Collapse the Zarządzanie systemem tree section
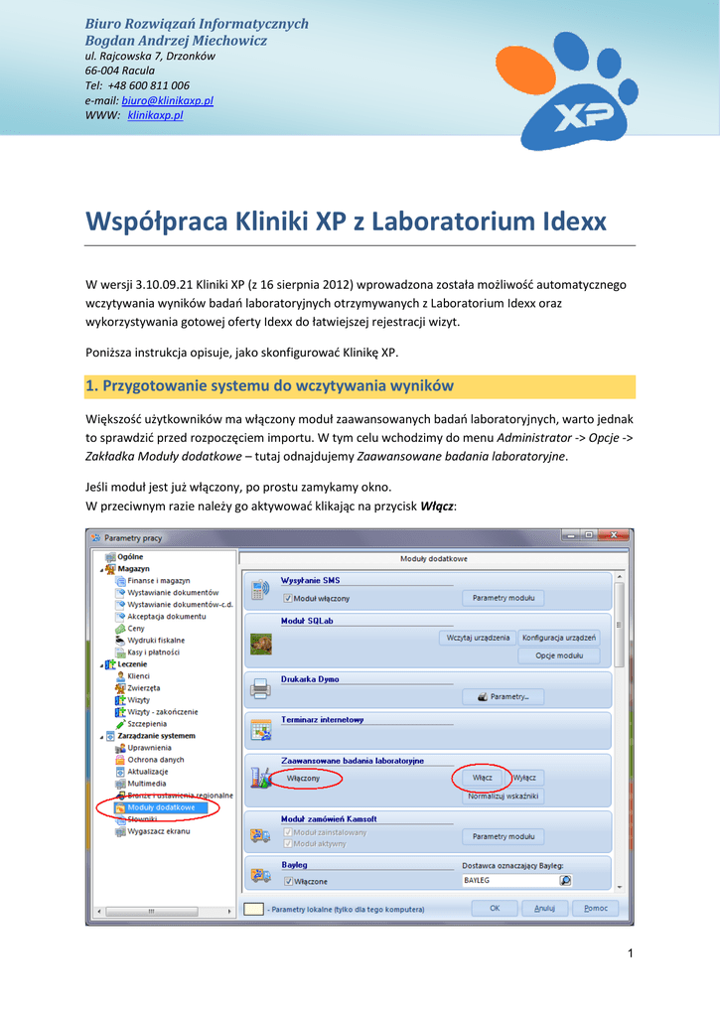The height and width of the screenshot is (1017, 720). click(99, 736)
